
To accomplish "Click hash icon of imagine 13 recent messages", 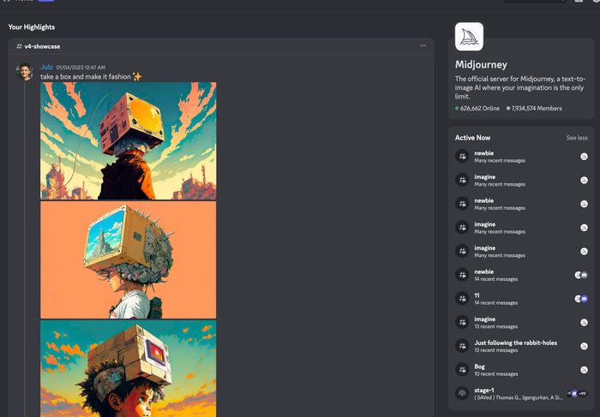I will [462, 322].
